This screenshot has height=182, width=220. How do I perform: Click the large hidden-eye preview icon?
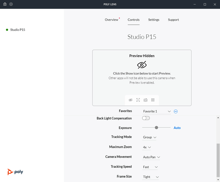pyautogui.click(x=142, y=65)
